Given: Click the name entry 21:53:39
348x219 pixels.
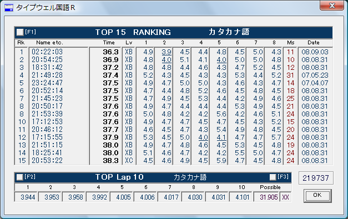Looking at the screenshot, I should [47, 114].
